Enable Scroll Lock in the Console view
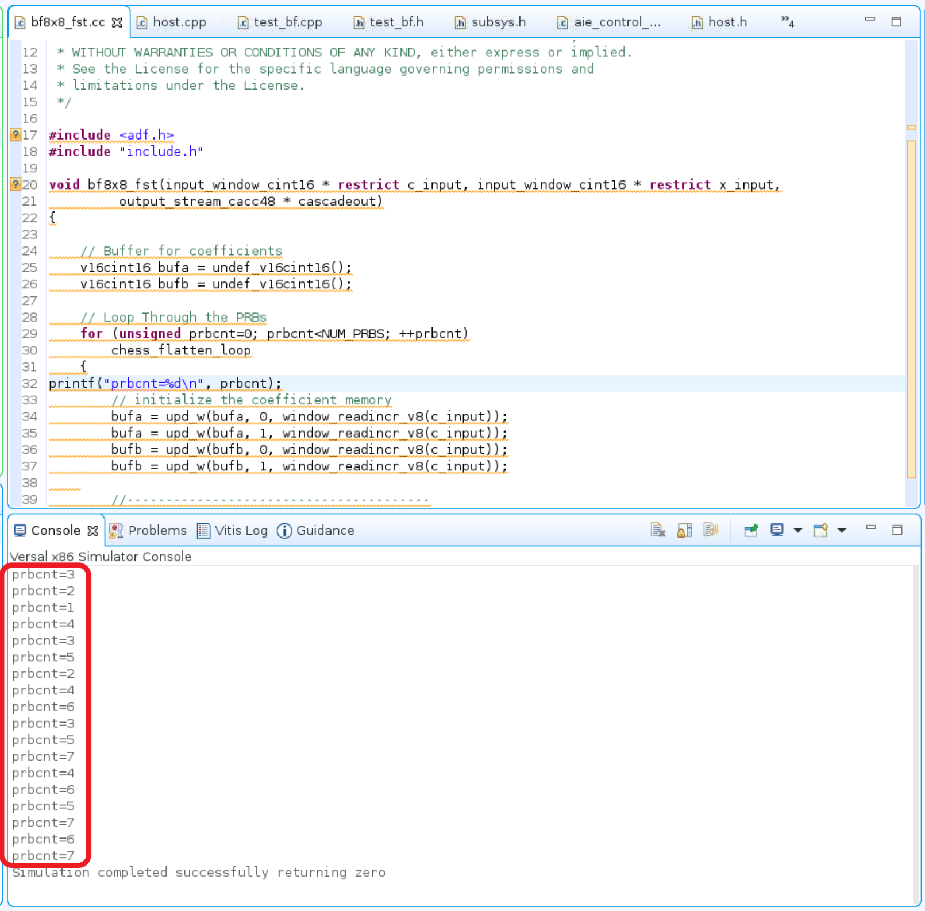The width and height of the screenshot is (925, 911). pos(684,530)
